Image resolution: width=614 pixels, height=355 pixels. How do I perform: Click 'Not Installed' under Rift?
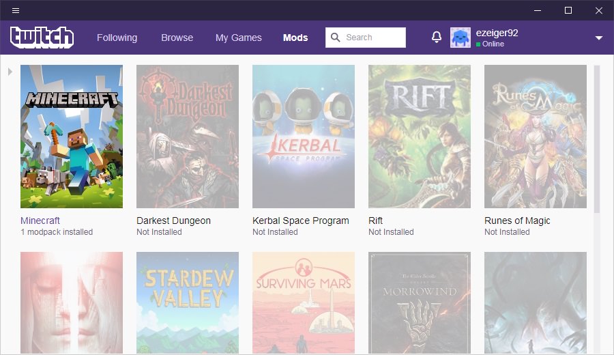(391, 232)
